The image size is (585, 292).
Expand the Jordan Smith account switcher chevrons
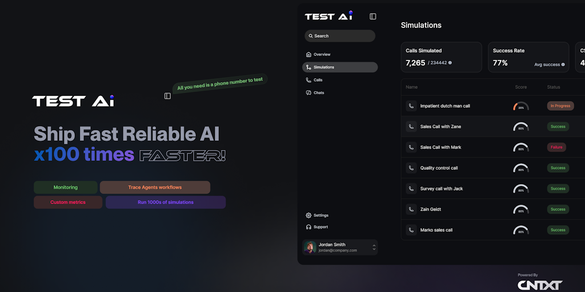click(374, 248)
